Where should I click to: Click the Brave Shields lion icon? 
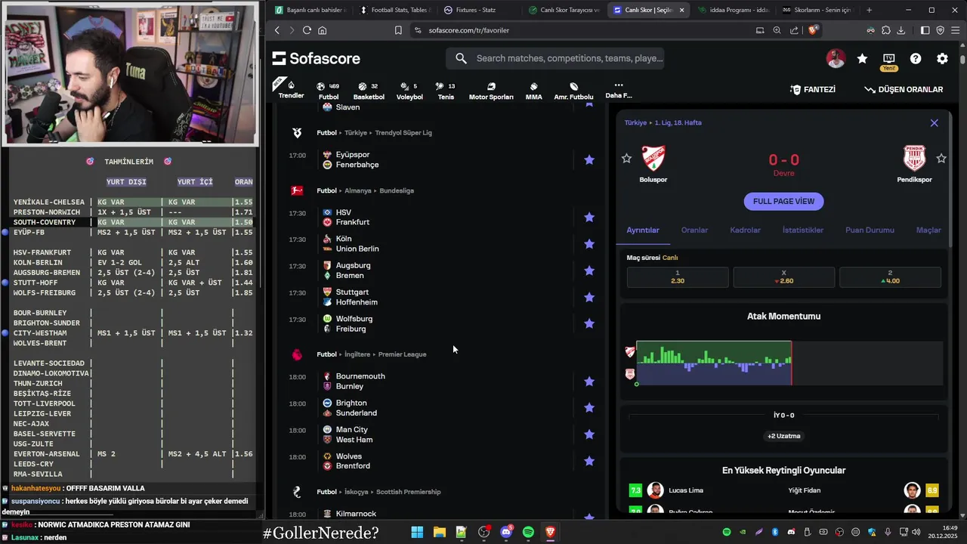pyautogui.click(x=814, y=30)
